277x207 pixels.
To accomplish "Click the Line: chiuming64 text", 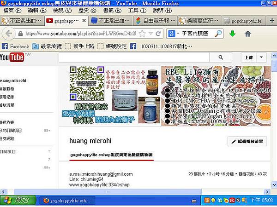I will click(x=86, y=179).
